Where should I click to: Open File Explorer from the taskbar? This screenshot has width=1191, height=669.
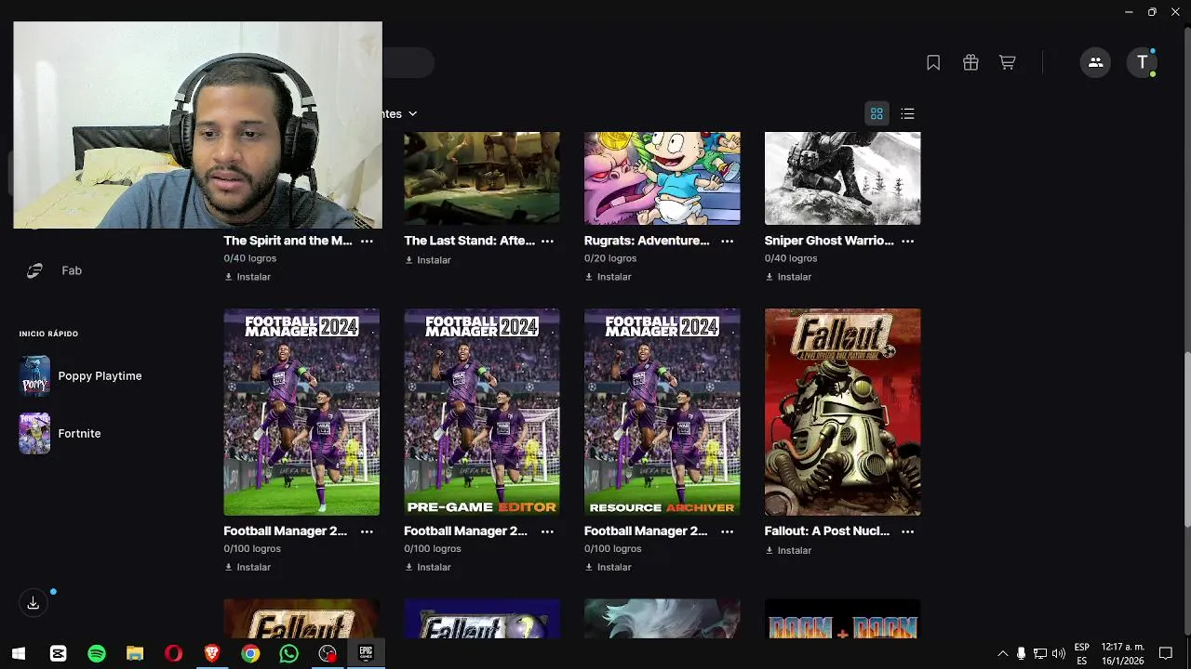click(x=135, y=654)
